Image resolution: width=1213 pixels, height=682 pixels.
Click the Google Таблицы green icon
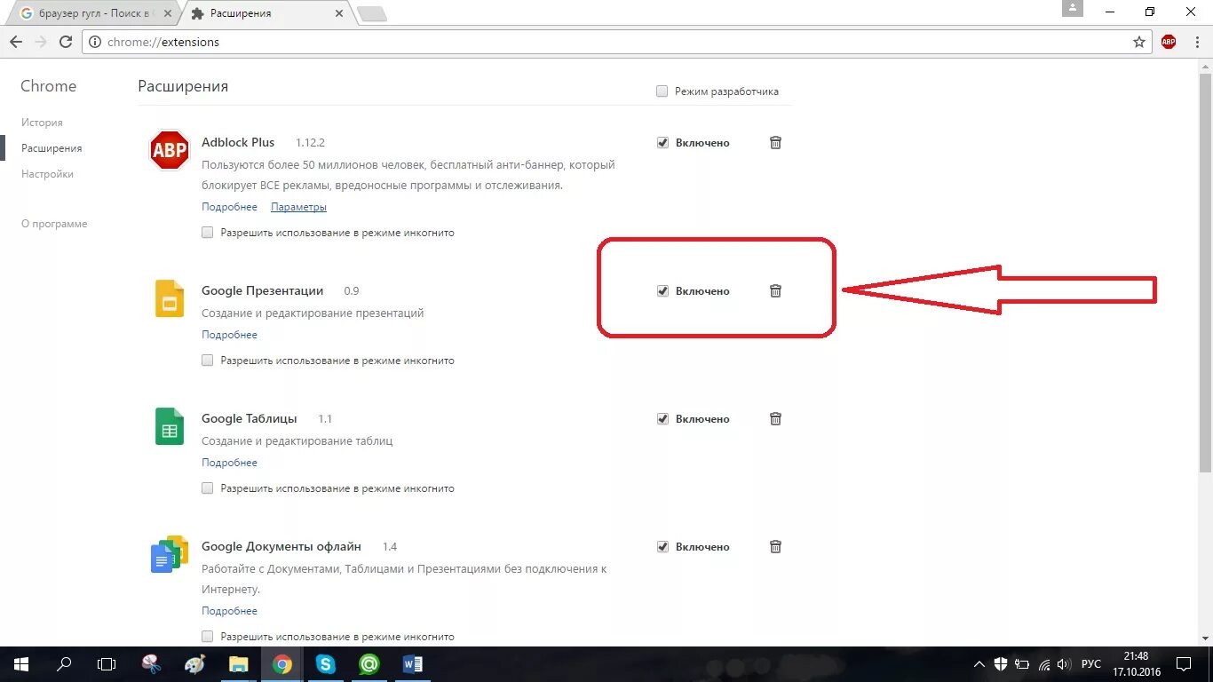pyautogui.click(x=170, y=426)
